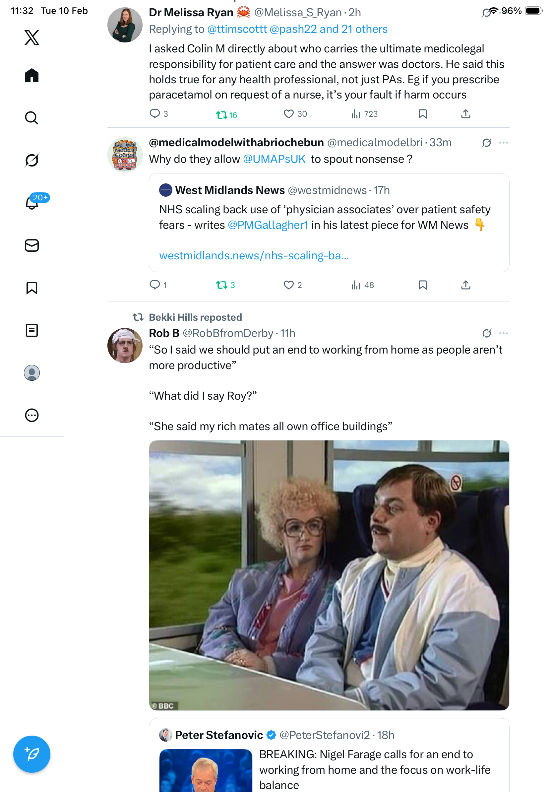
Task: Compose a new post
Action: click(x=32, y=754)
